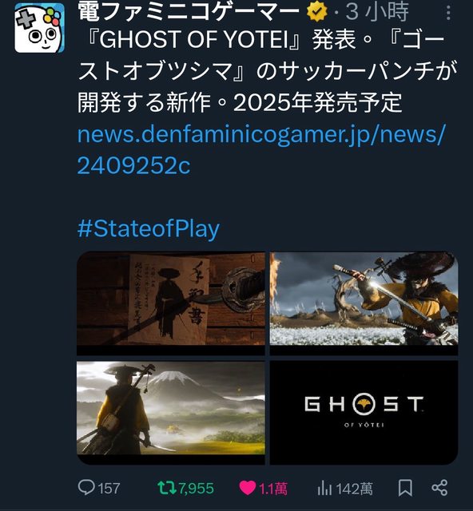
Task: Open the news.denfaminicogamer.jp article link
Action: click(x=260, y=149)
